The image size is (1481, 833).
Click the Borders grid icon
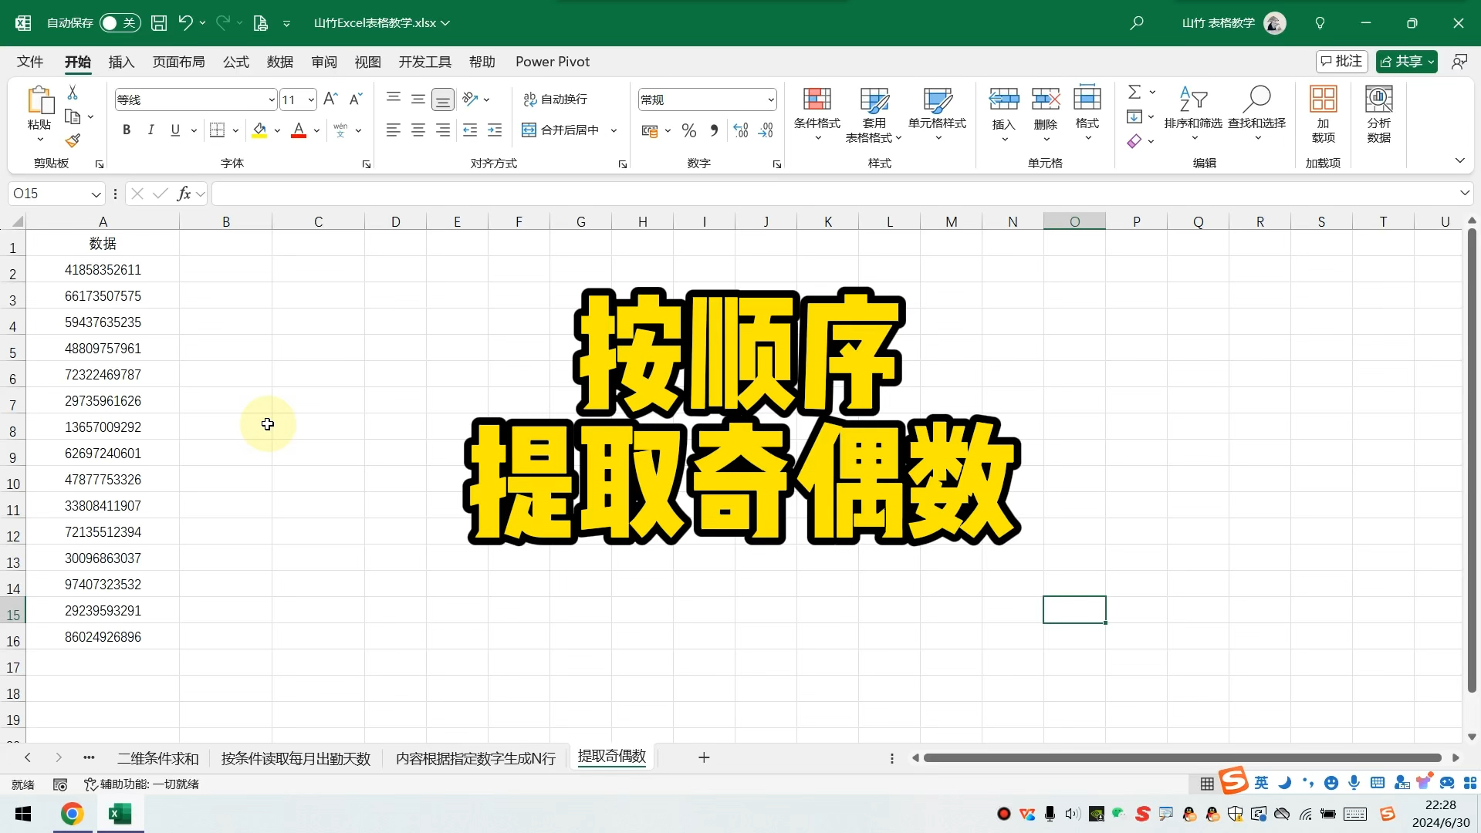(x=218, y=130)
